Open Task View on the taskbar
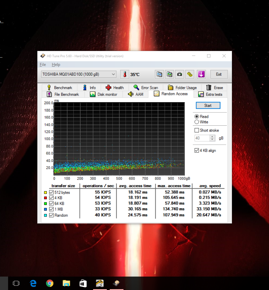Screen dimensions: 269x290 (16, 283)
